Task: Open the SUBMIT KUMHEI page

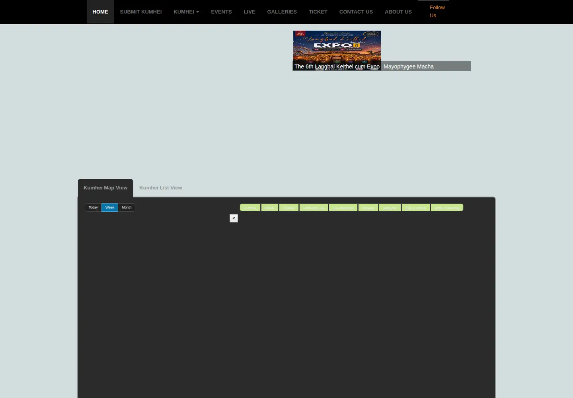Action: coord(141,12)
